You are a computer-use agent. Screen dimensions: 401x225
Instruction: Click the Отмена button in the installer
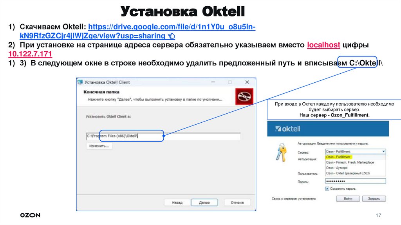pyautogui.click(x=237, y=203)
